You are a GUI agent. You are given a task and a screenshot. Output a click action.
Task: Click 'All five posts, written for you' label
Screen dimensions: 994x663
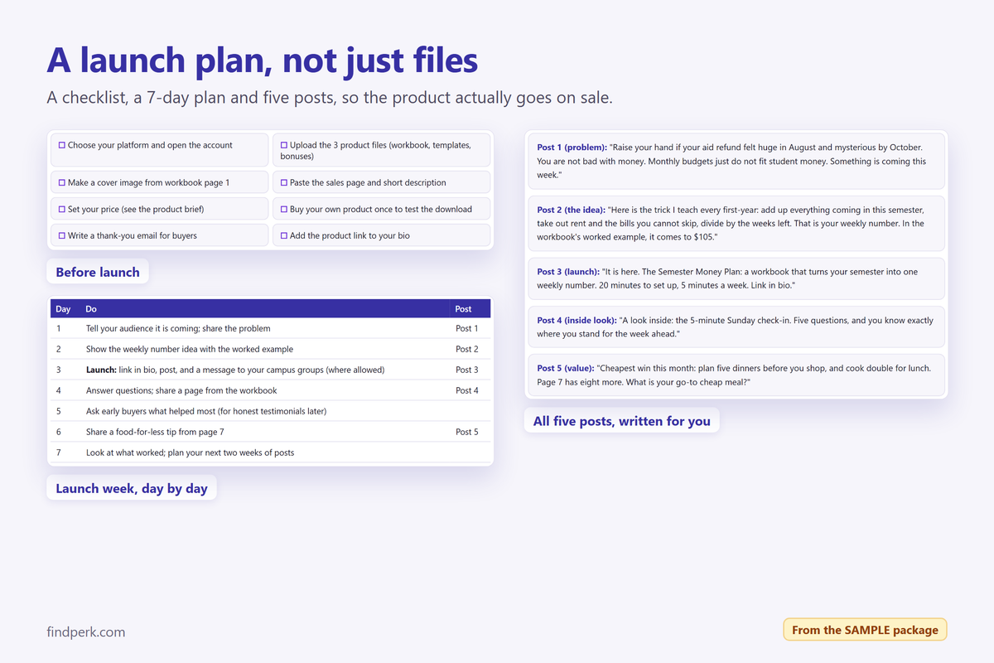coord(622,421)
